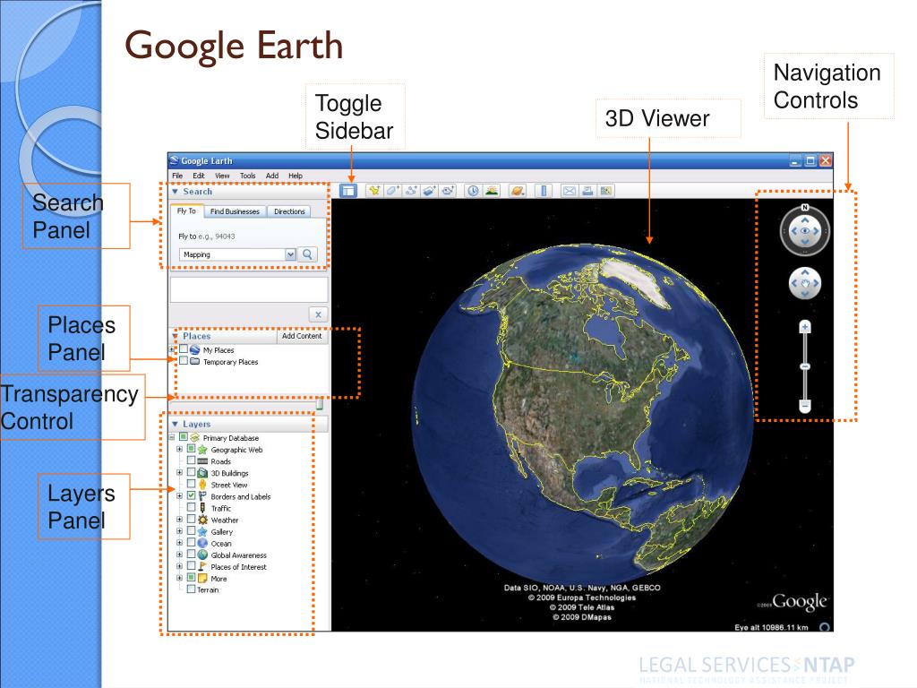
Task: Clear search results with the X button
Action: [318, 314]
